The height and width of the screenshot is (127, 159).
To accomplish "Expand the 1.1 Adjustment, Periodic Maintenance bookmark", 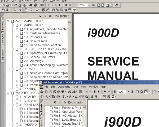I will click(17, 29).
